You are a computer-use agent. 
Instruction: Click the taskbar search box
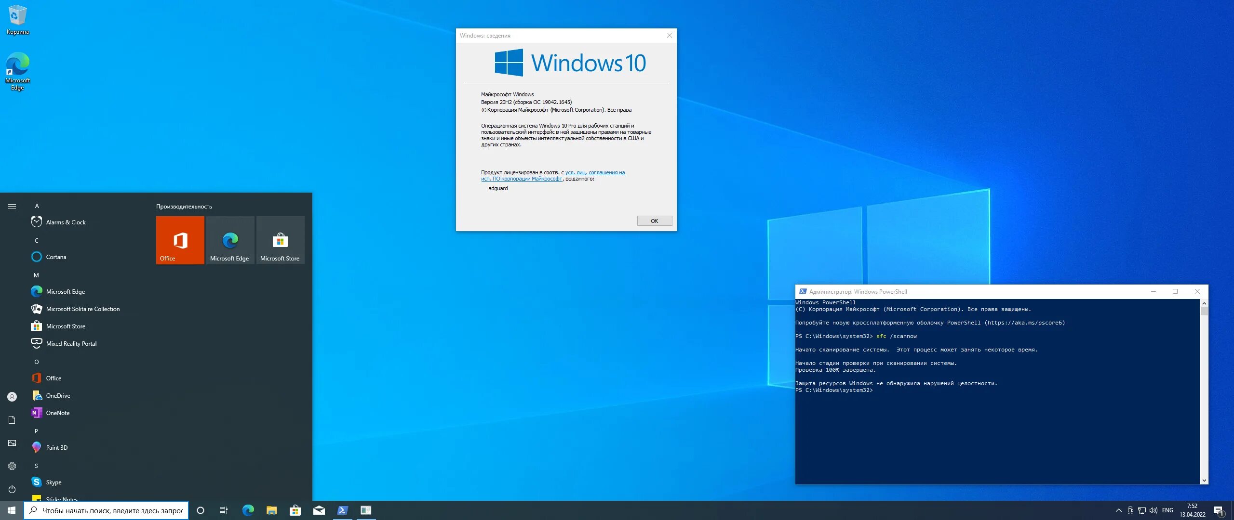coord(106,510)
